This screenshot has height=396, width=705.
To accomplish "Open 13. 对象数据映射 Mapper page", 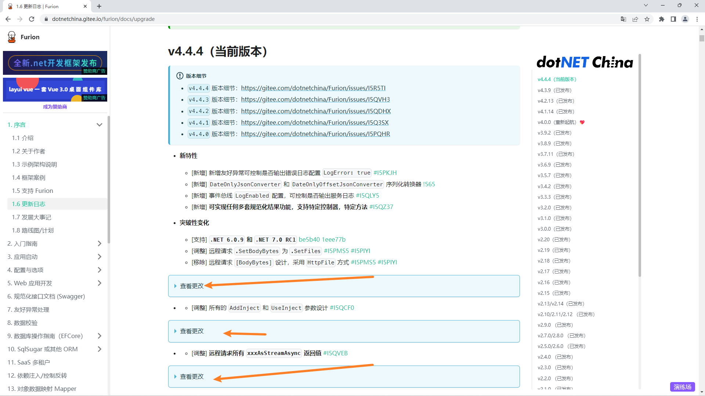I will coord(41,389).
